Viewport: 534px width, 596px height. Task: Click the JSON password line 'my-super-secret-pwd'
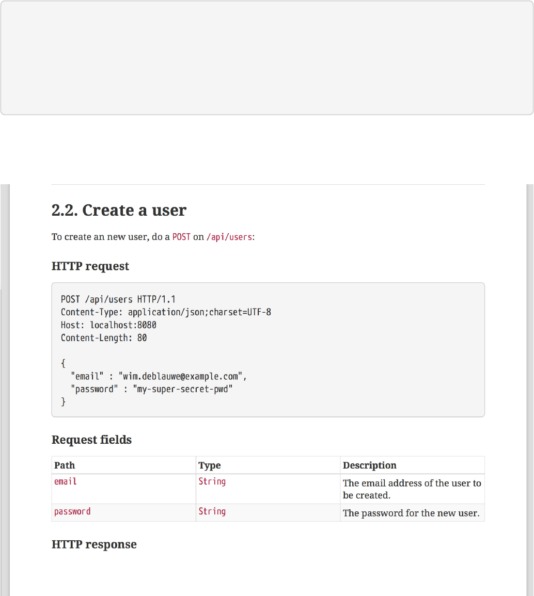pyautogui.click(x=151, y=389)
